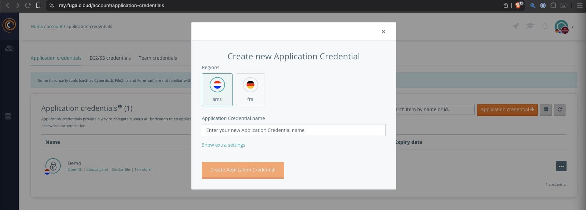Switch to grid view icon
Viewport: 586px width, 210px height.
[546, 110]
